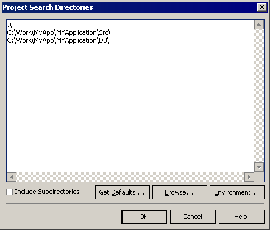Click the scroll right arrow
Screen dimensions: 270x230
pyautogui.click(x=249, y=177)
